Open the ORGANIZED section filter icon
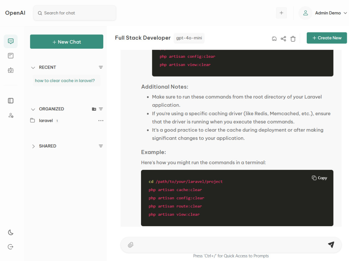The width and height of the screenshot is (349, 261). (101, 109)
